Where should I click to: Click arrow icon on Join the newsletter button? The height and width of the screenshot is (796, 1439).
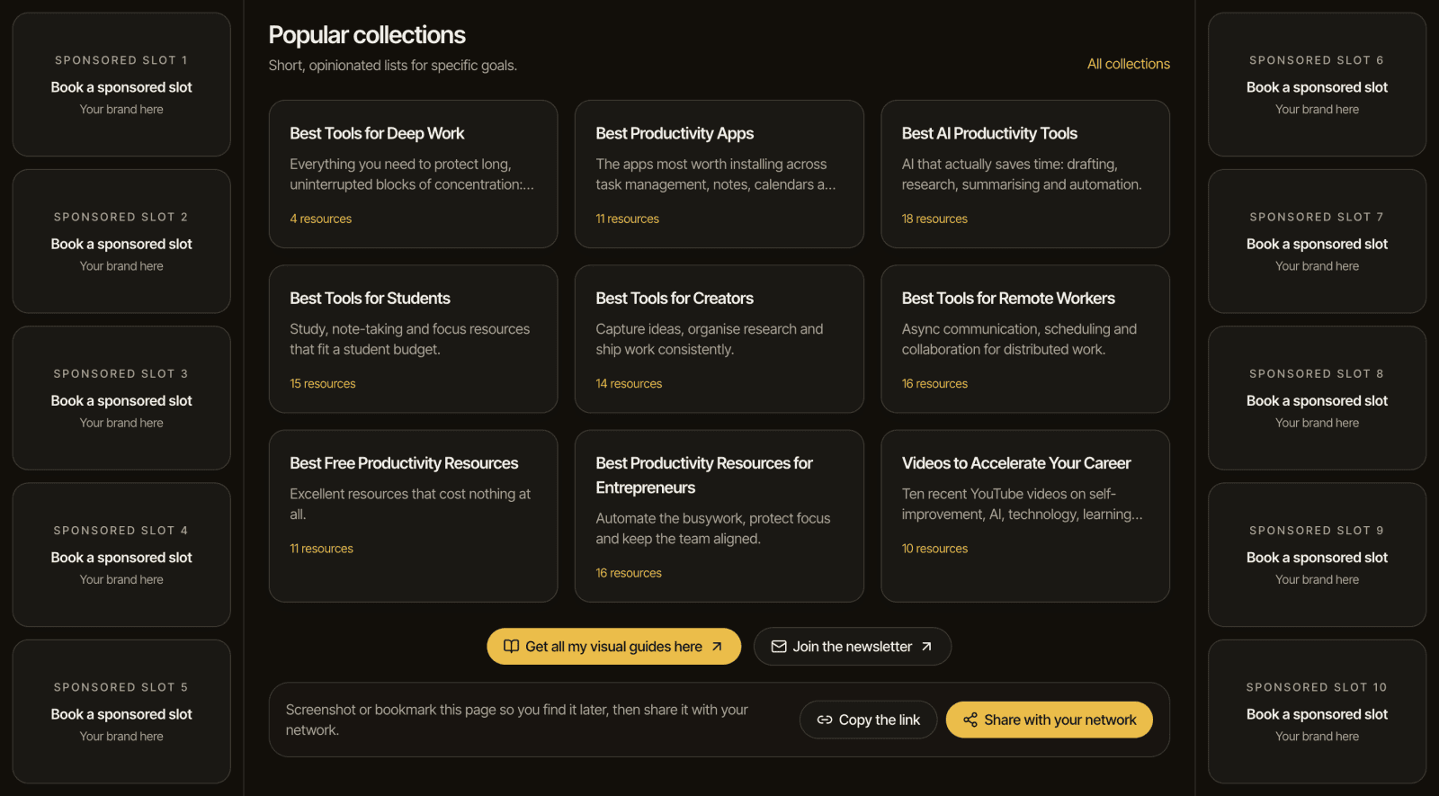point(926,647)
